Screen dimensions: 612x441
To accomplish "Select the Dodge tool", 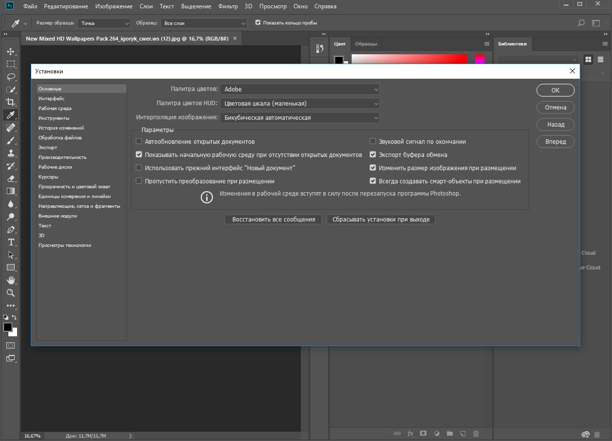I will coord(10,217).
